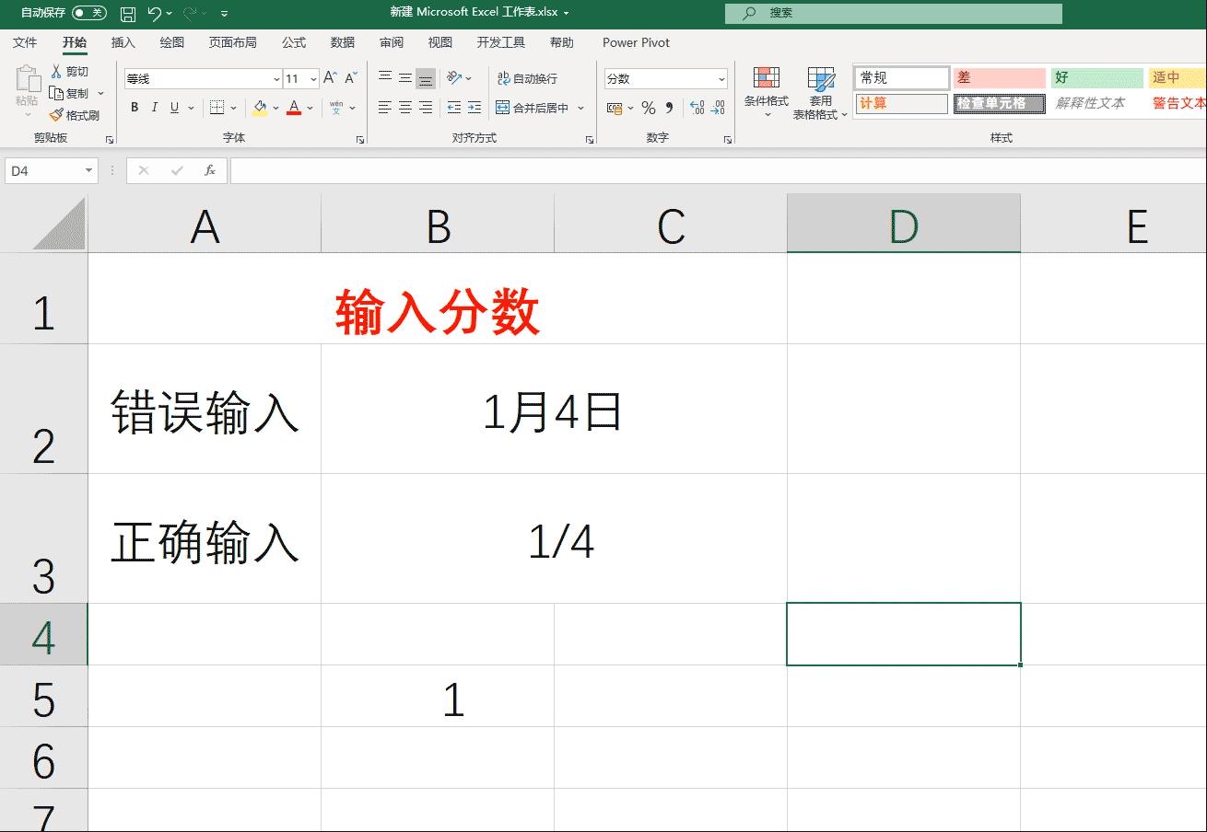Select the 差 cell style

[998, 77]
